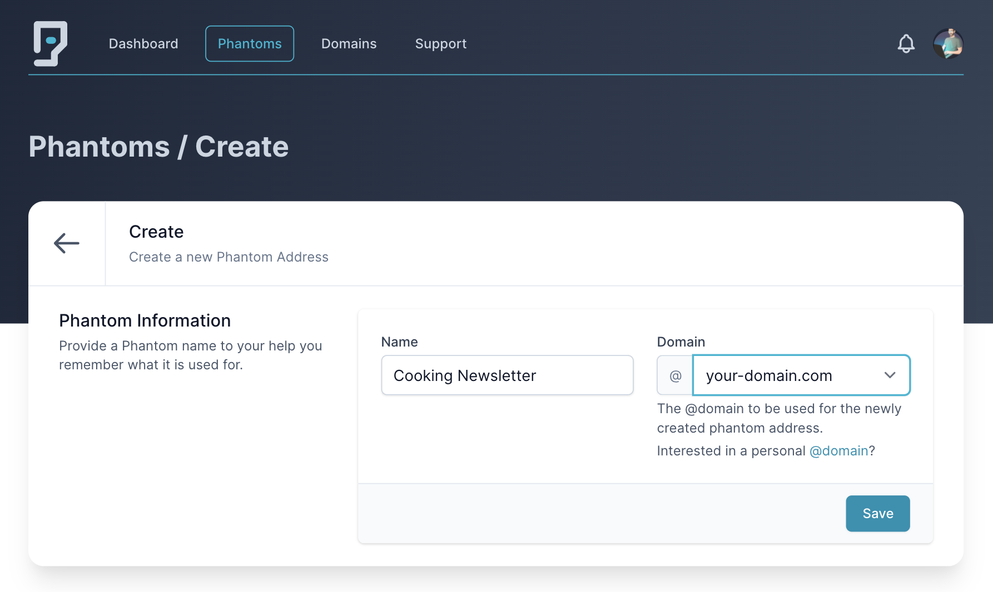Click the domain helper text below dropdown
The height and width of the screenshot is (592, 993).
click(x=778, y=418)
